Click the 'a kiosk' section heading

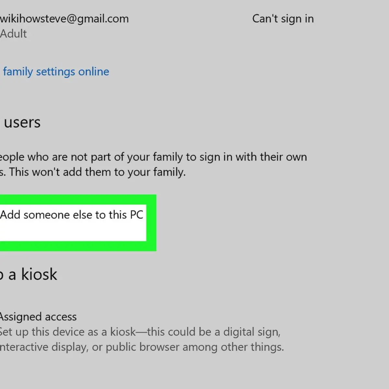point(32,275)
